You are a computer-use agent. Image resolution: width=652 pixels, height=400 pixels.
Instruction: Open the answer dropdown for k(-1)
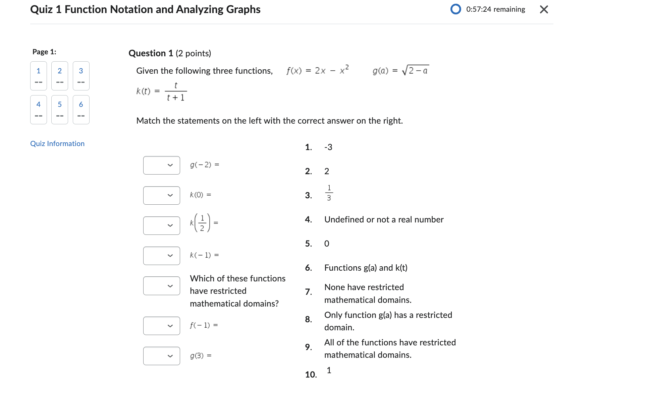(x=161, y=255)
